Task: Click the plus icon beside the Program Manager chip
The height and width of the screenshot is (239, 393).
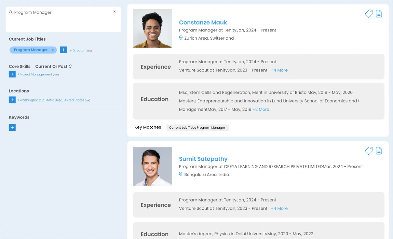Action: click(63, 50)
